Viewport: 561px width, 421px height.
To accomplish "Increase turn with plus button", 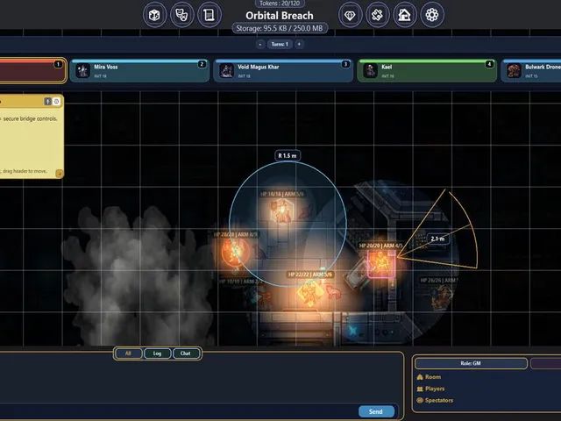I will pos(299,45).
